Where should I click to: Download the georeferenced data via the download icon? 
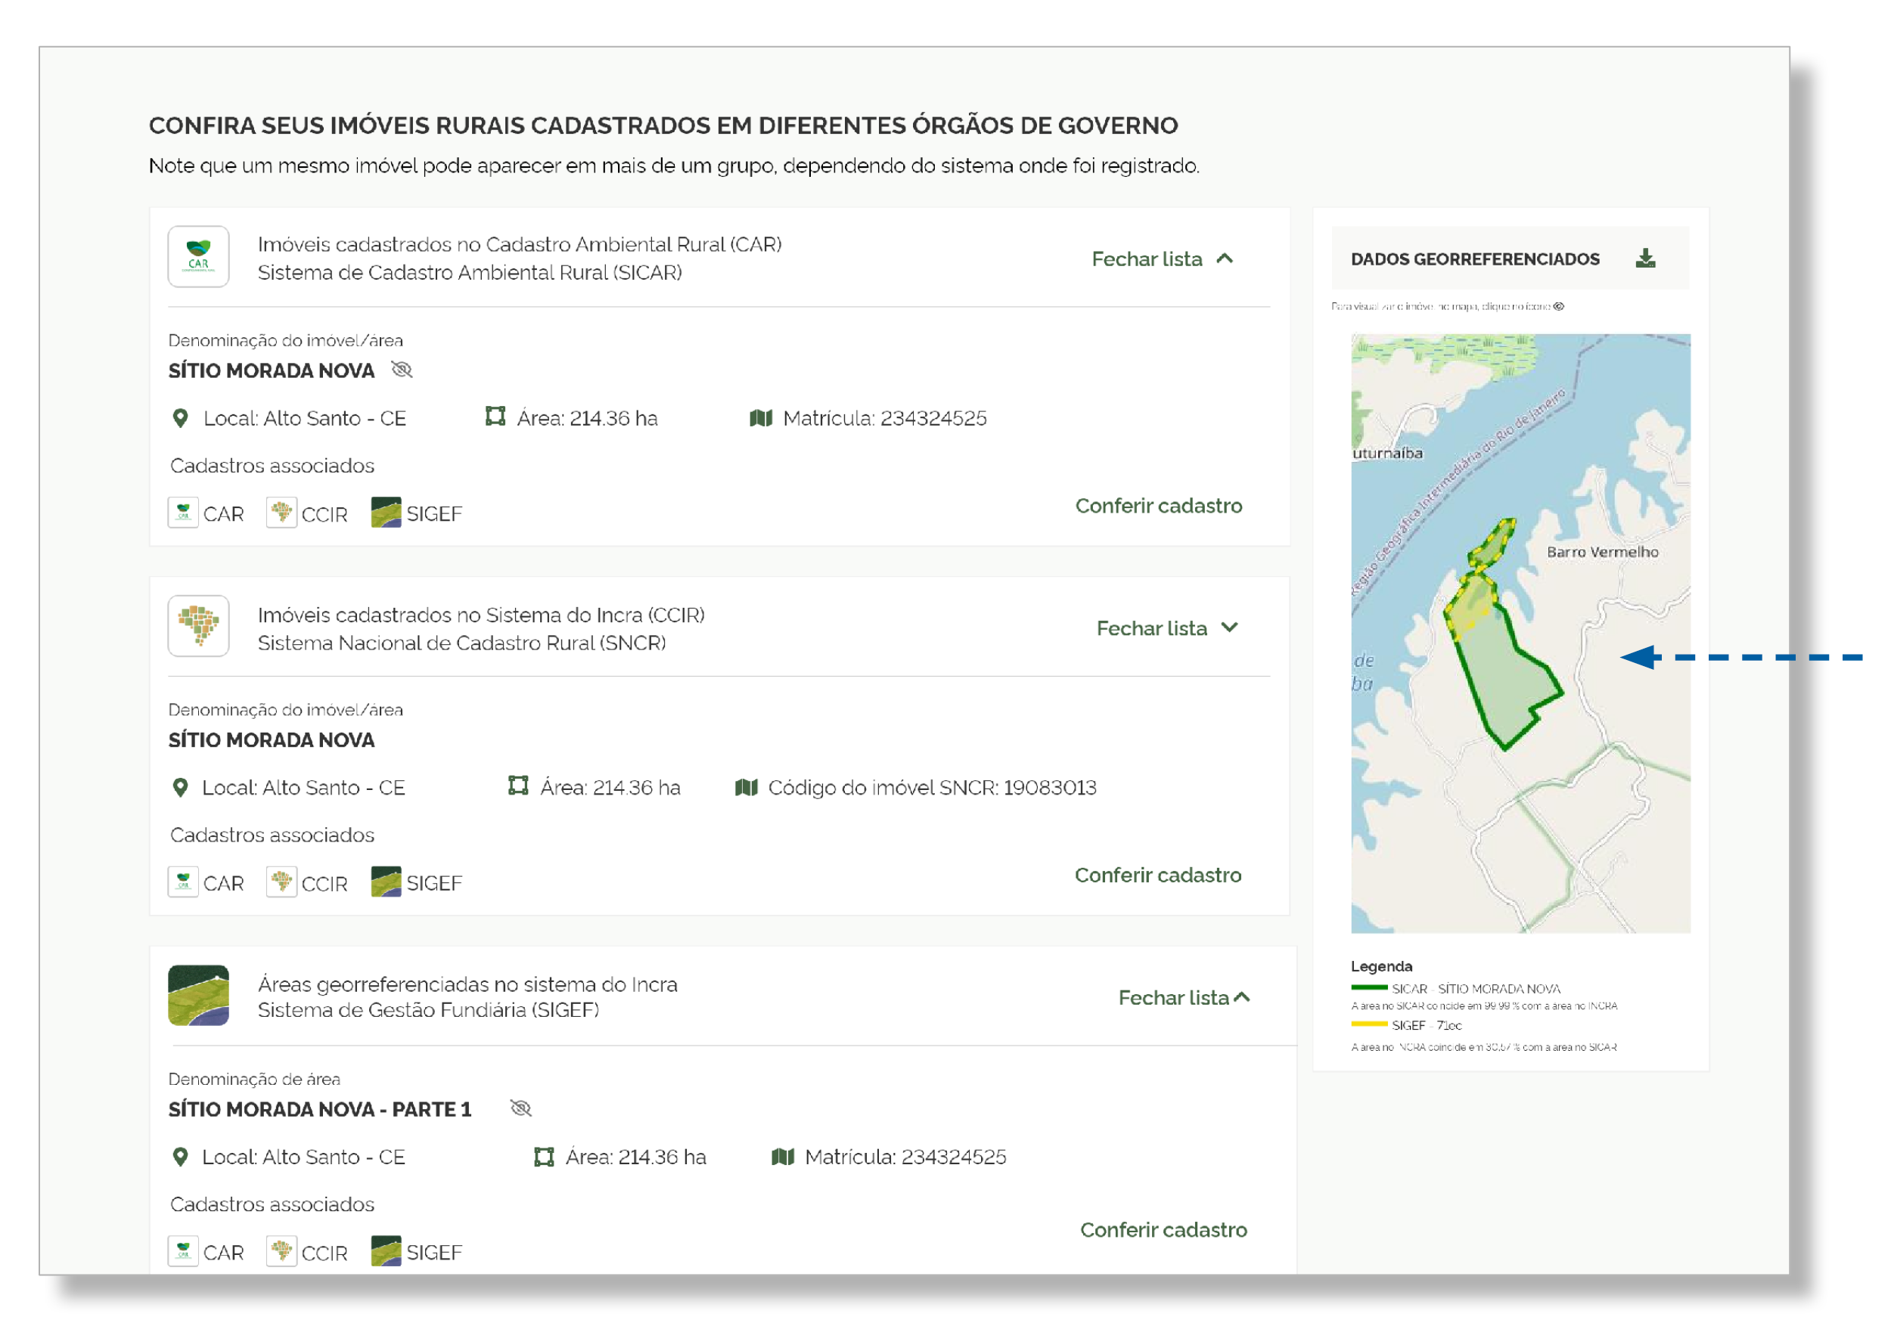(1646, 259)
